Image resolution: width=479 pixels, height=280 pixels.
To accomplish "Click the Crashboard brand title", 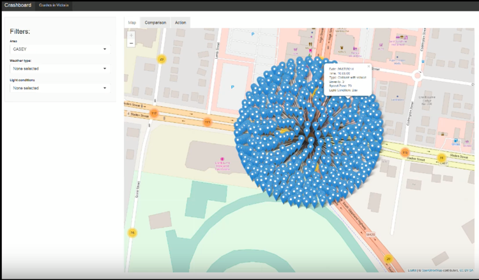I will [18, 5].
